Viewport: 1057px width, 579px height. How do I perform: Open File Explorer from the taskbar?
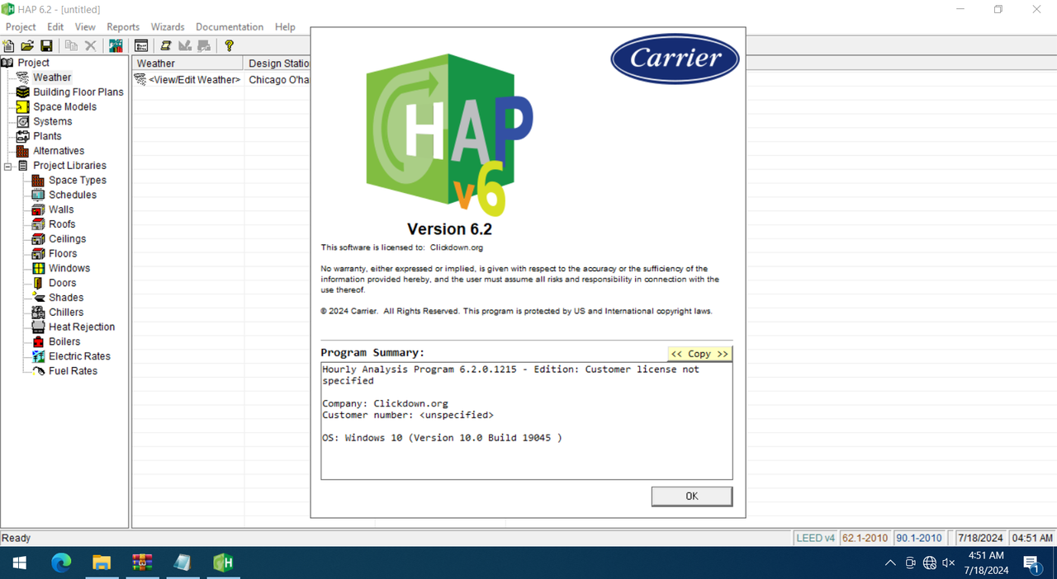102,563
